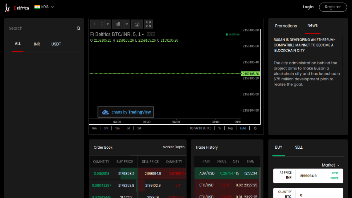Click the search magnifier icon

78,28
